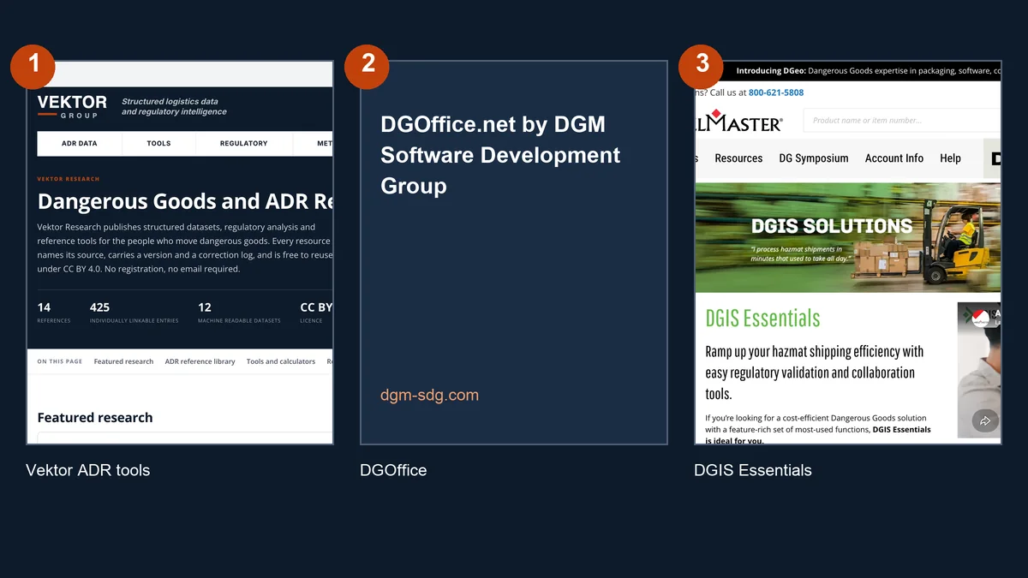Click the 'Ramp up your hazmat shipping efficiency' text
Screen dimensions: 1028x578
click(x=814, y=372)
